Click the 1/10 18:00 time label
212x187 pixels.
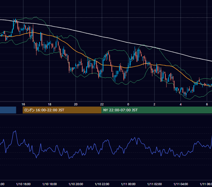coord(50,184)
